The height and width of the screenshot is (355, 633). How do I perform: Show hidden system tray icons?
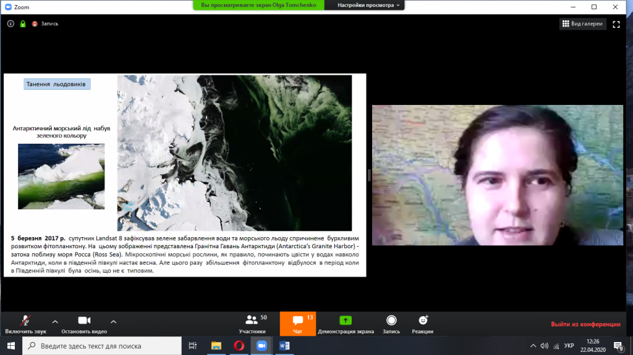[x=533, y=346]
